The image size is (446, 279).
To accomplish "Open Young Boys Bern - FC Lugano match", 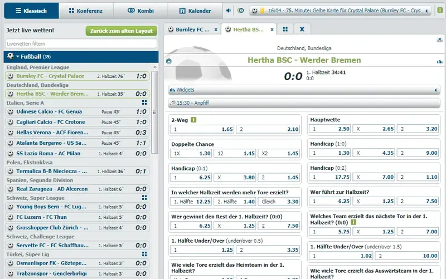I will coord(77,207).
